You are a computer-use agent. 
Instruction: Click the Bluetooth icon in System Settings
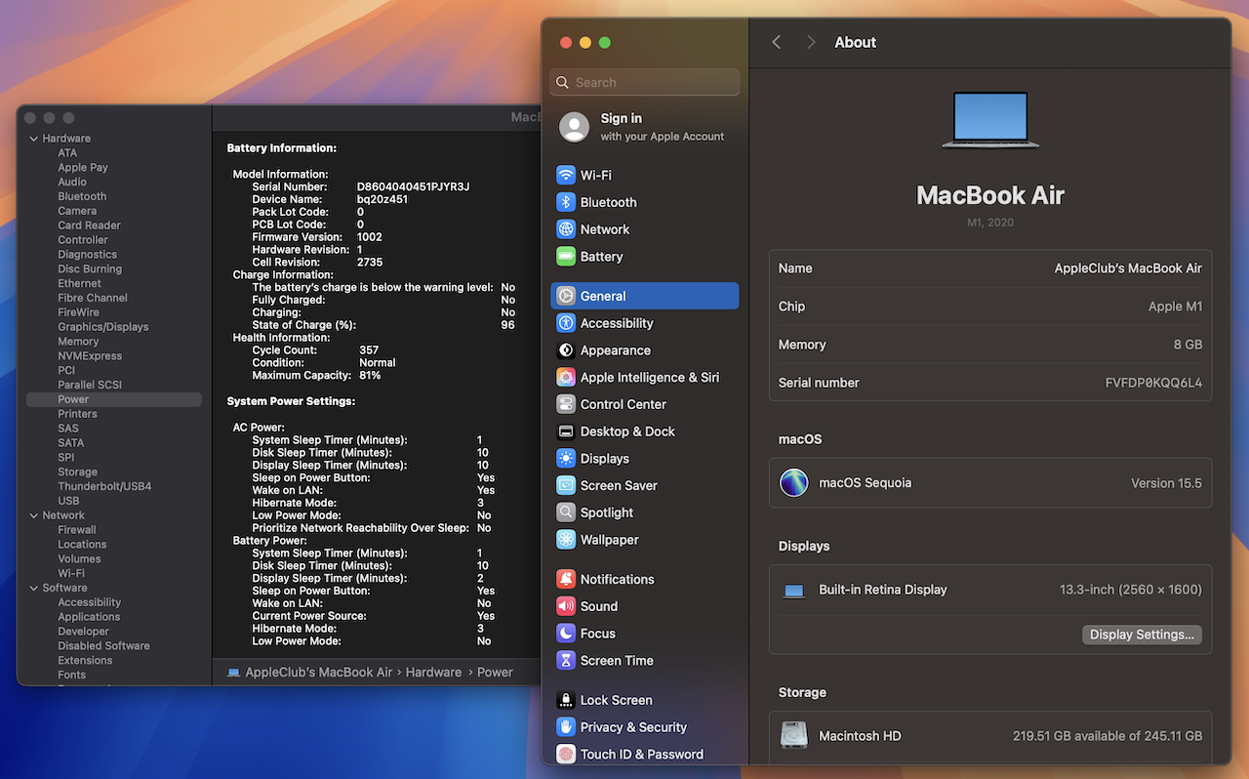tap(566, 202)
